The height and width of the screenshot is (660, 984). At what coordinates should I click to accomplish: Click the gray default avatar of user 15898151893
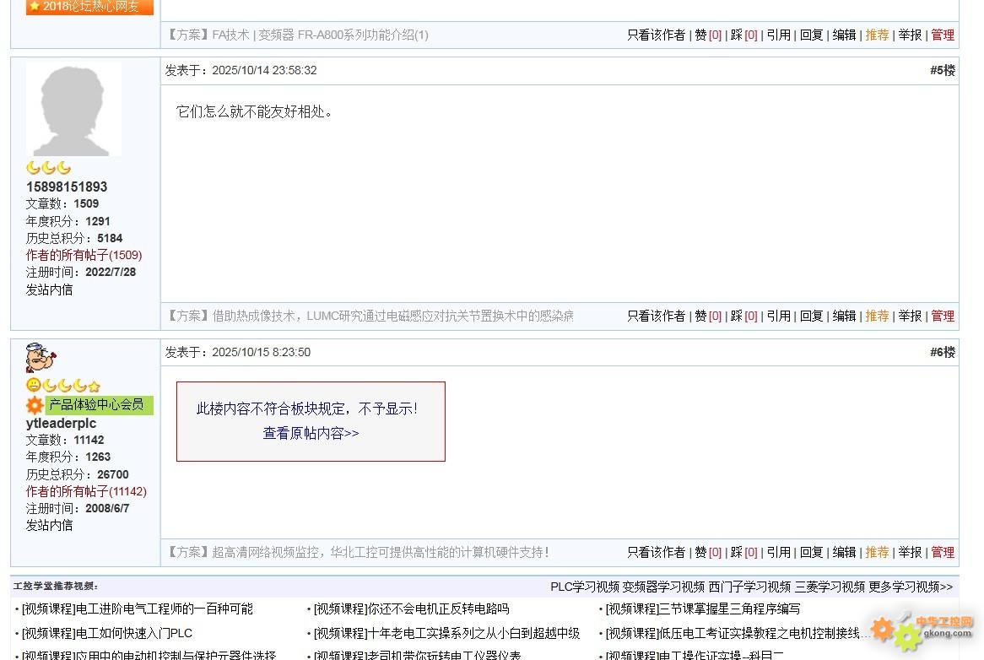(73, 109)
